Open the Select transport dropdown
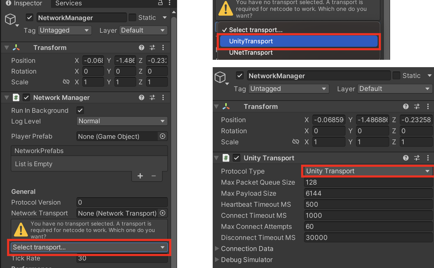 (89, 247)
